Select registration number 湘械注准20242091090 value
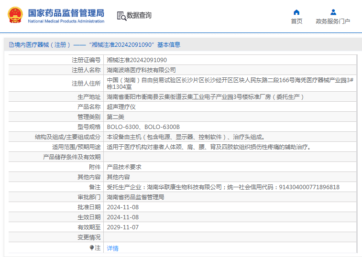 [x=137, y=60]
